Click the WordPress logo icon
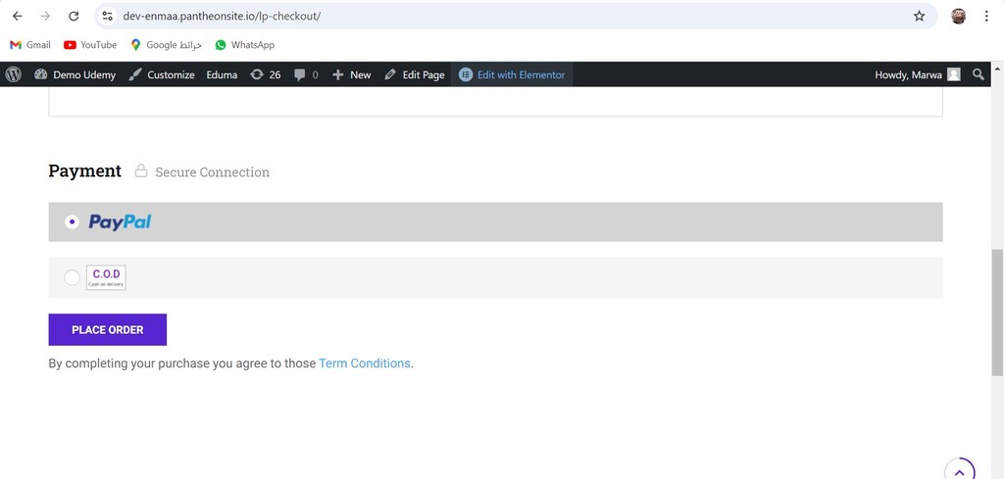Image resolution: width=1004 pixels, height=479 pixels. tap(14, 74)
